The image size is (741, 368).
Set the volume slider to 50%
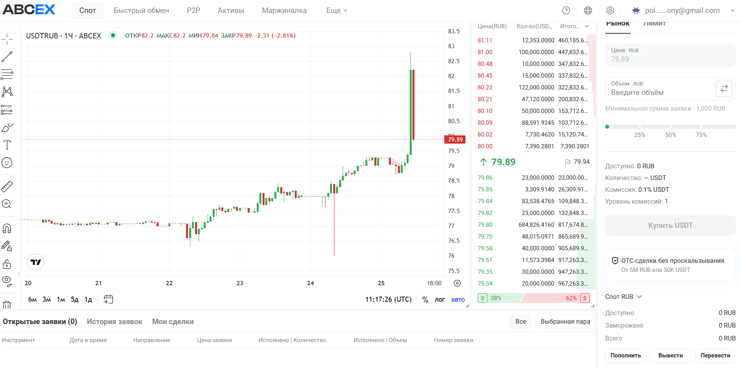click(671, 127)
